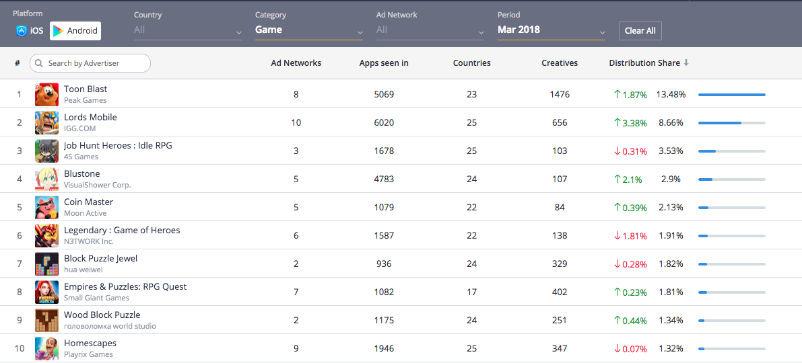Click the search magnifier icon
This screenshot has height=363, width=802.
[39, 63]
